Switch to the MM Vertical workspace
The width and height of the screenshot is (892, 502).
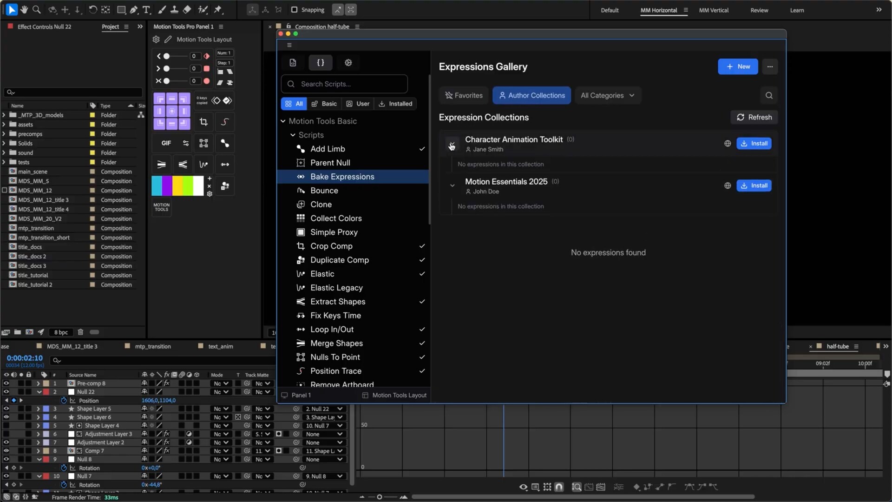[714, 10]
